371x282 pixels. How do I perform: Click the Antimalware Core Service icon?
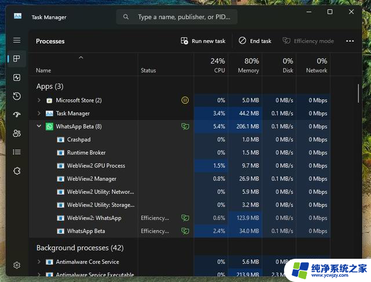49,262
